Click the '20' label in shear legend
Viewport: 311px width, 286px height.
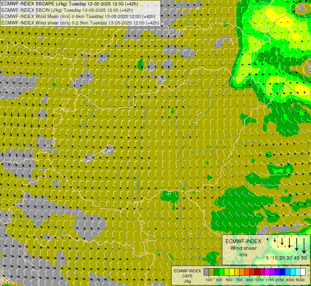click(x=282, y=258)
